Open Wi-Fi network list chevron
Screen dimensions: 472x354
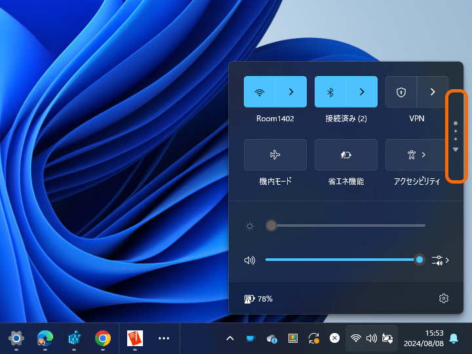click(x=291, y=92)
